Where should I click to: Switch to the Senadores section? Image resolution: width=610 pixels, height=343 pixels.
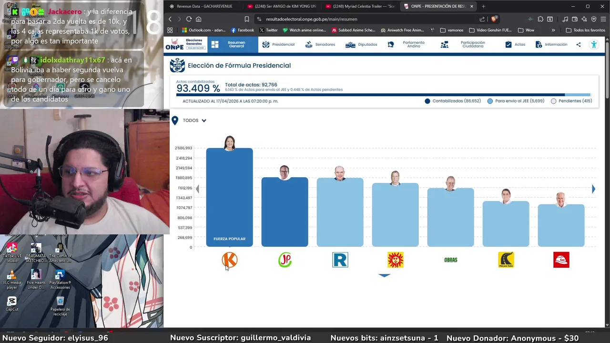[320, 44]
